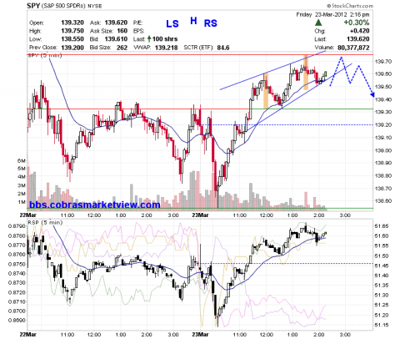400x339 pixels.
Task: Click the 23Mar date label under SPY panel
Action: click(200, 215)
